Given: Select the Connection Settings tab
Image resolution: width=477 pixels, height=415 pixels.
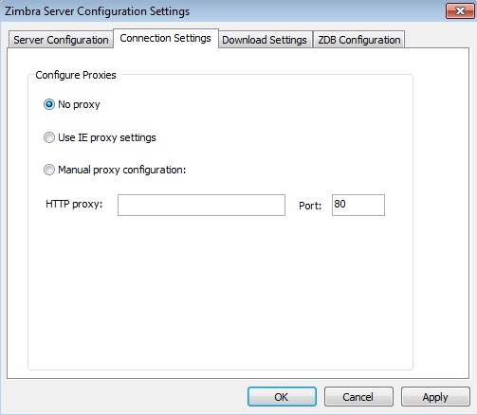Looking at the screenshot, I should [x=166, y=38].
